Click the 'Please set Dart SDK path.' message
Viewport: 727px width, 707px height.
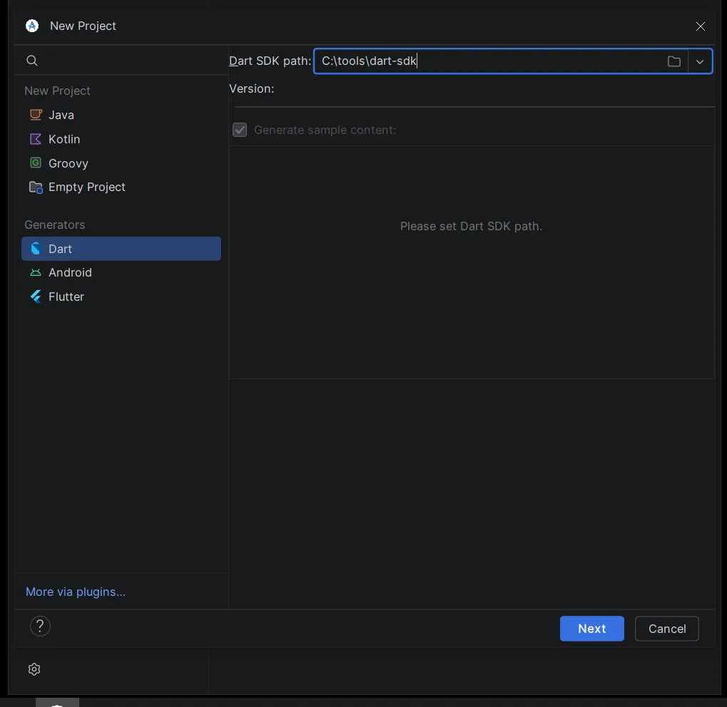[471, 226]
